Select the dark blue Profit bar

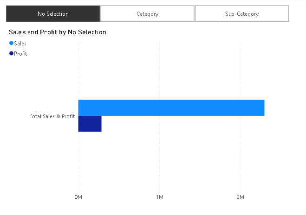point(90,124)
